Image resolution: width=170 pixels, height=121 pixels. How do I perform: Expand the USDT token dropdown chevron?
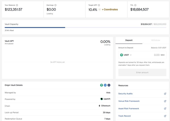131,55
